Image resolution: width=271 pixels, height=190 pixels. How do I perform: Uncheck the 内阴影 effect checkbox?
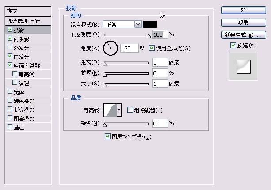click(10, 38)
